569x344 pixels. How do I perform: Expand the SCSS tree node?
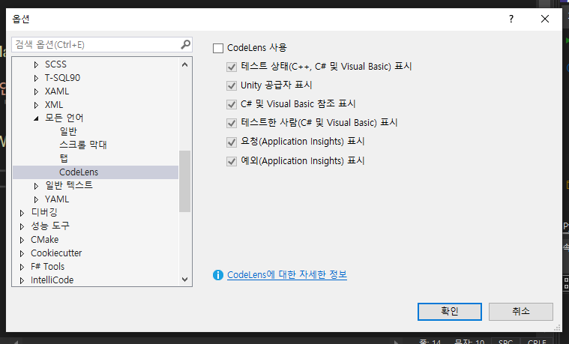point(36,64)
